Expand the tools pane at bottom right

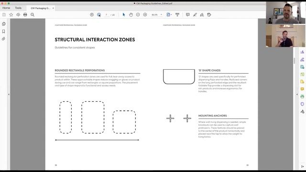pos(303,166)
